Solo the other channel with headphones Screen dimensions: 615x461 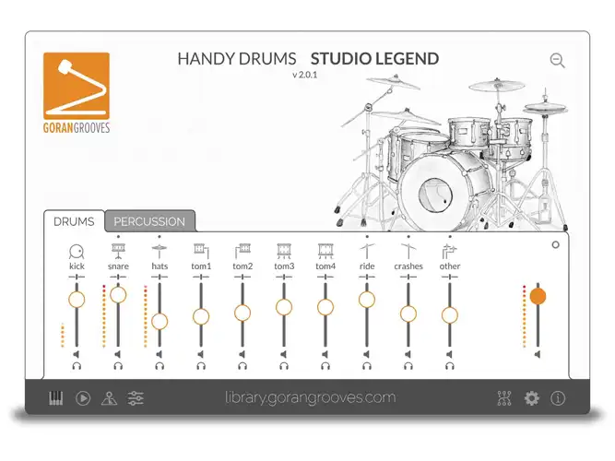450,366
